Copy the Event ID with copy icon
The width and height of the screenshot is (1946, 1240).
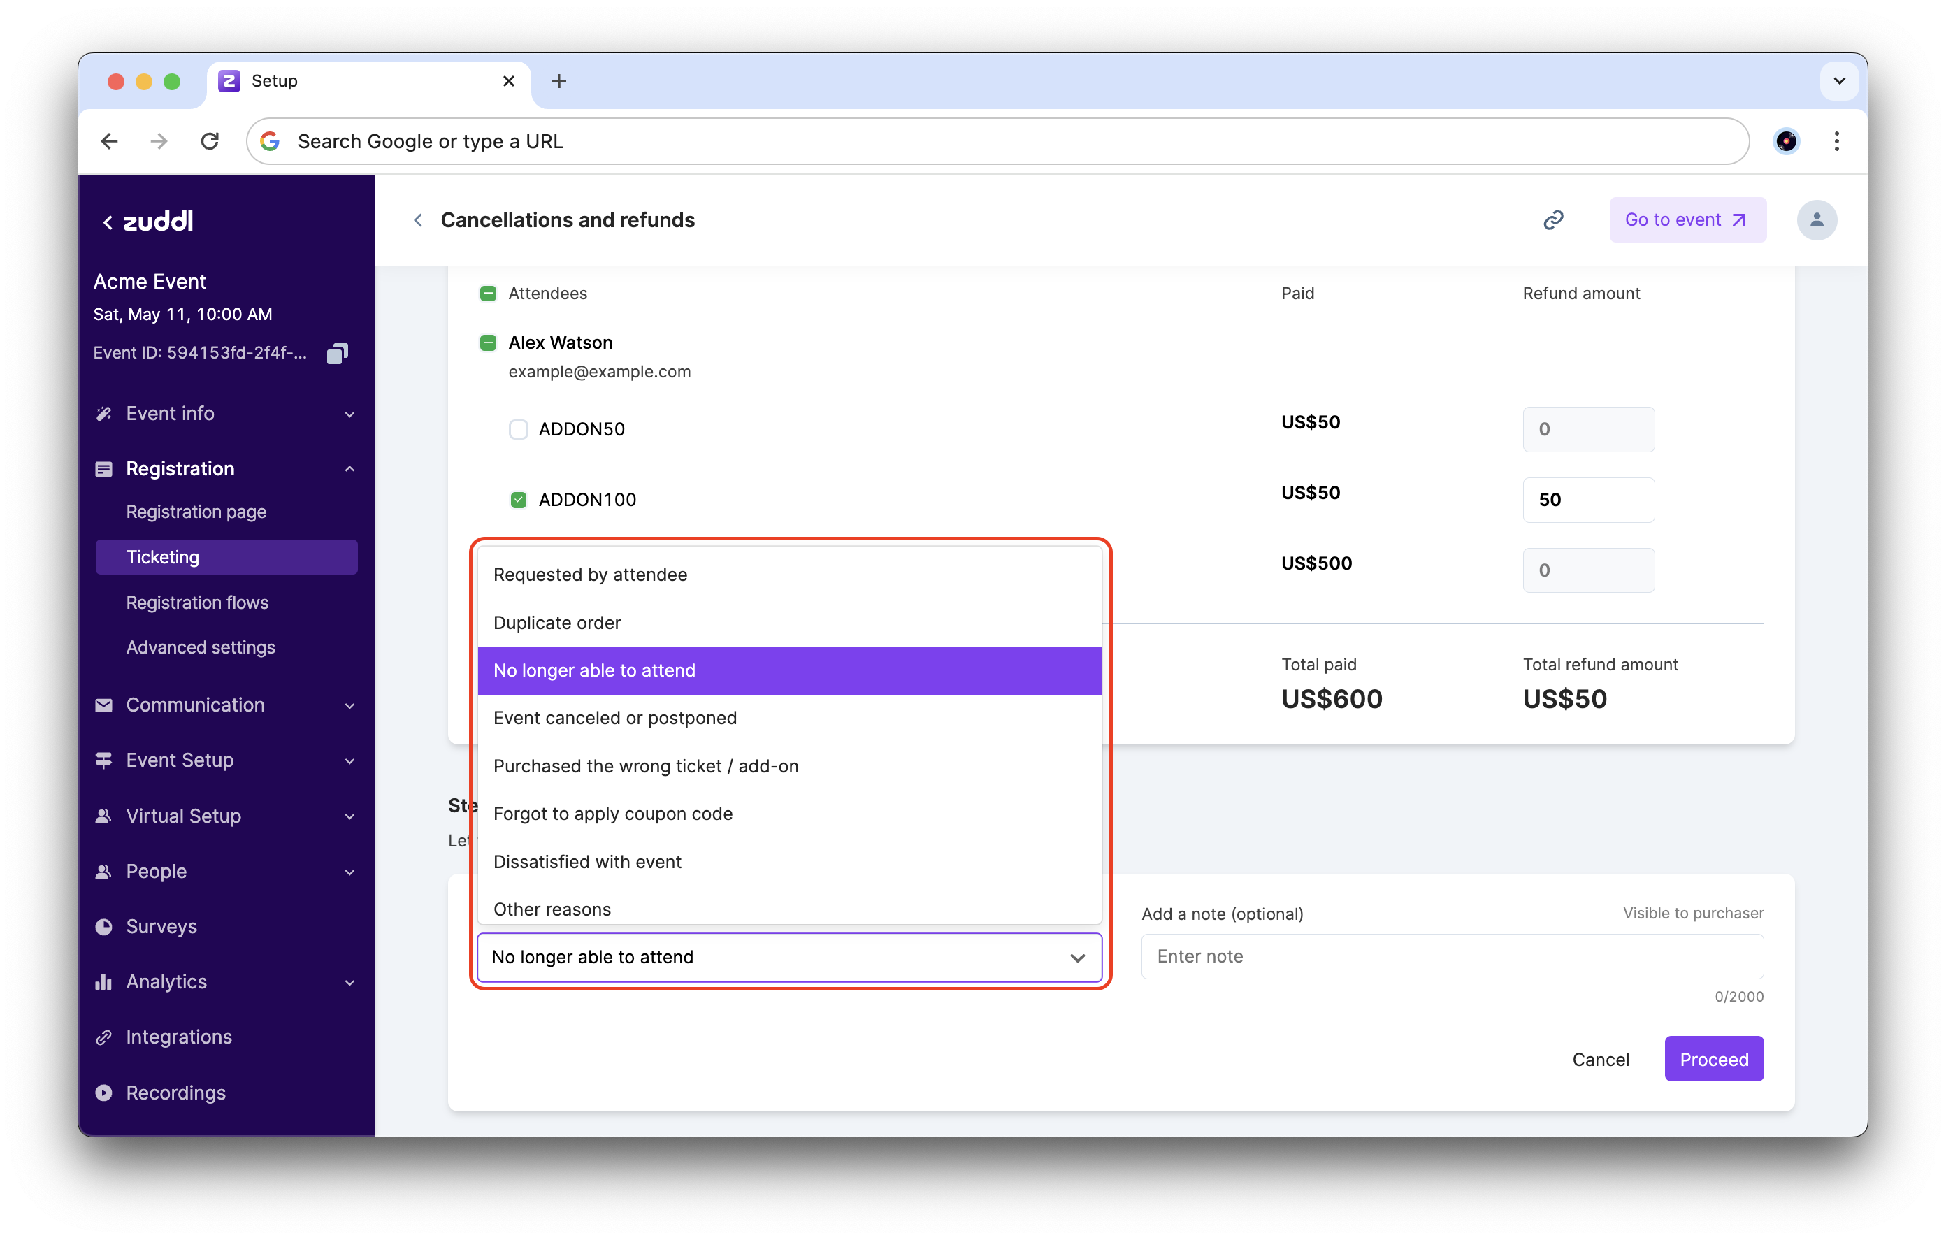[x=337, y=353]
